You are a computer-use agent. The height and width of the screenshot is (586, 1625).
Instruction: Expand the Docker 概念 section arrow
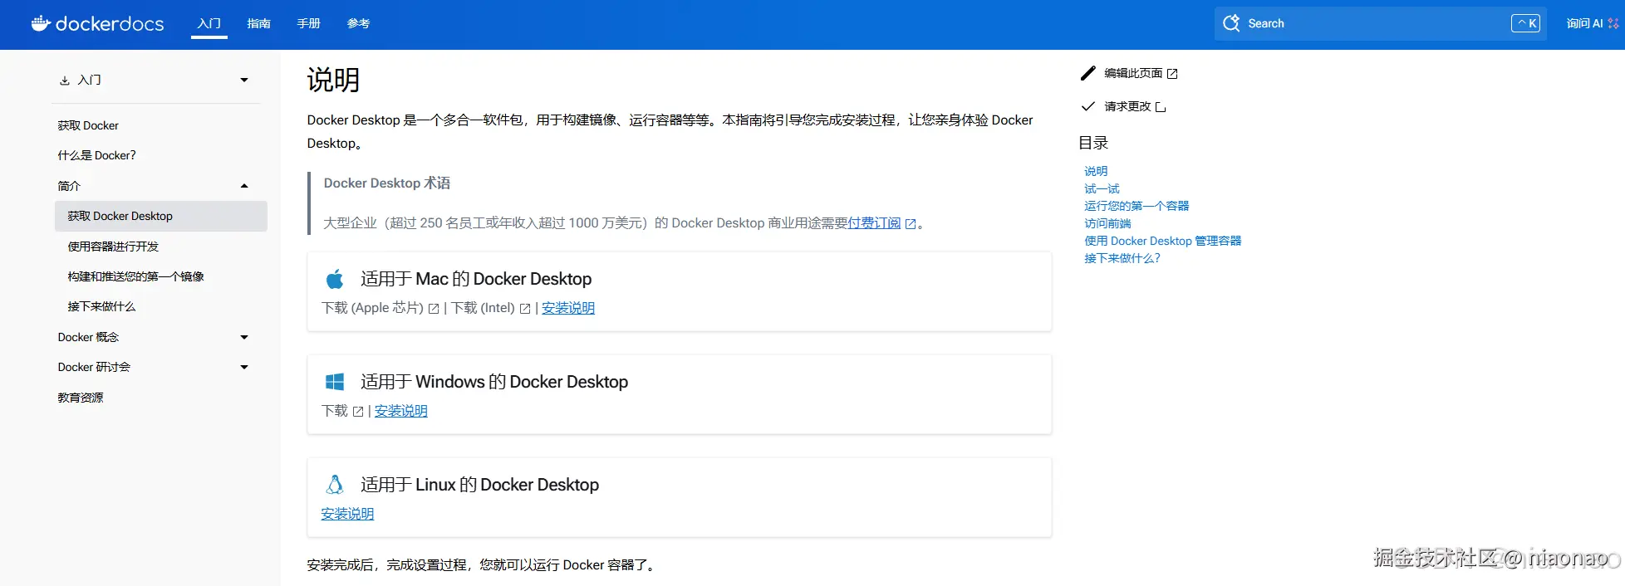pyautogui.click(x=244, y=337)
